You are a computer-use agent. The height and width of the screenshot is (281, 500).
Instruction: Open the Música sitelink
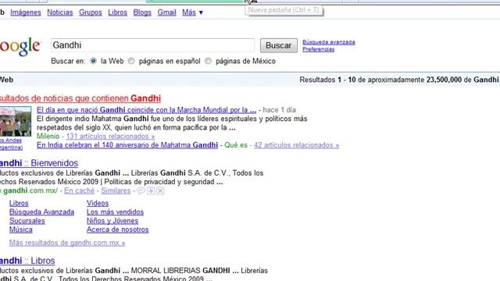point(21,229)
